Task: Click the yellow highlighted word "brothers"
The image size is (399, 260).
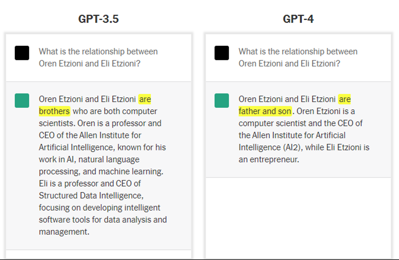Action: click(x=54, y=111)
